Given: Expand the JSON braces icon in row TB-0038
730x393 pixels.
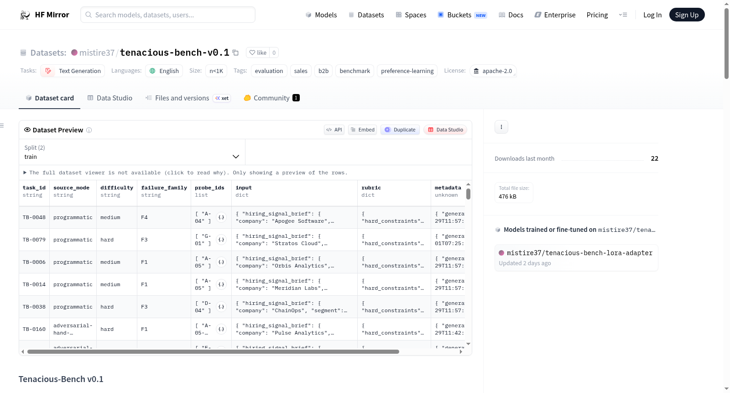Looking at the screenshot, I should (x=221, y=307).
